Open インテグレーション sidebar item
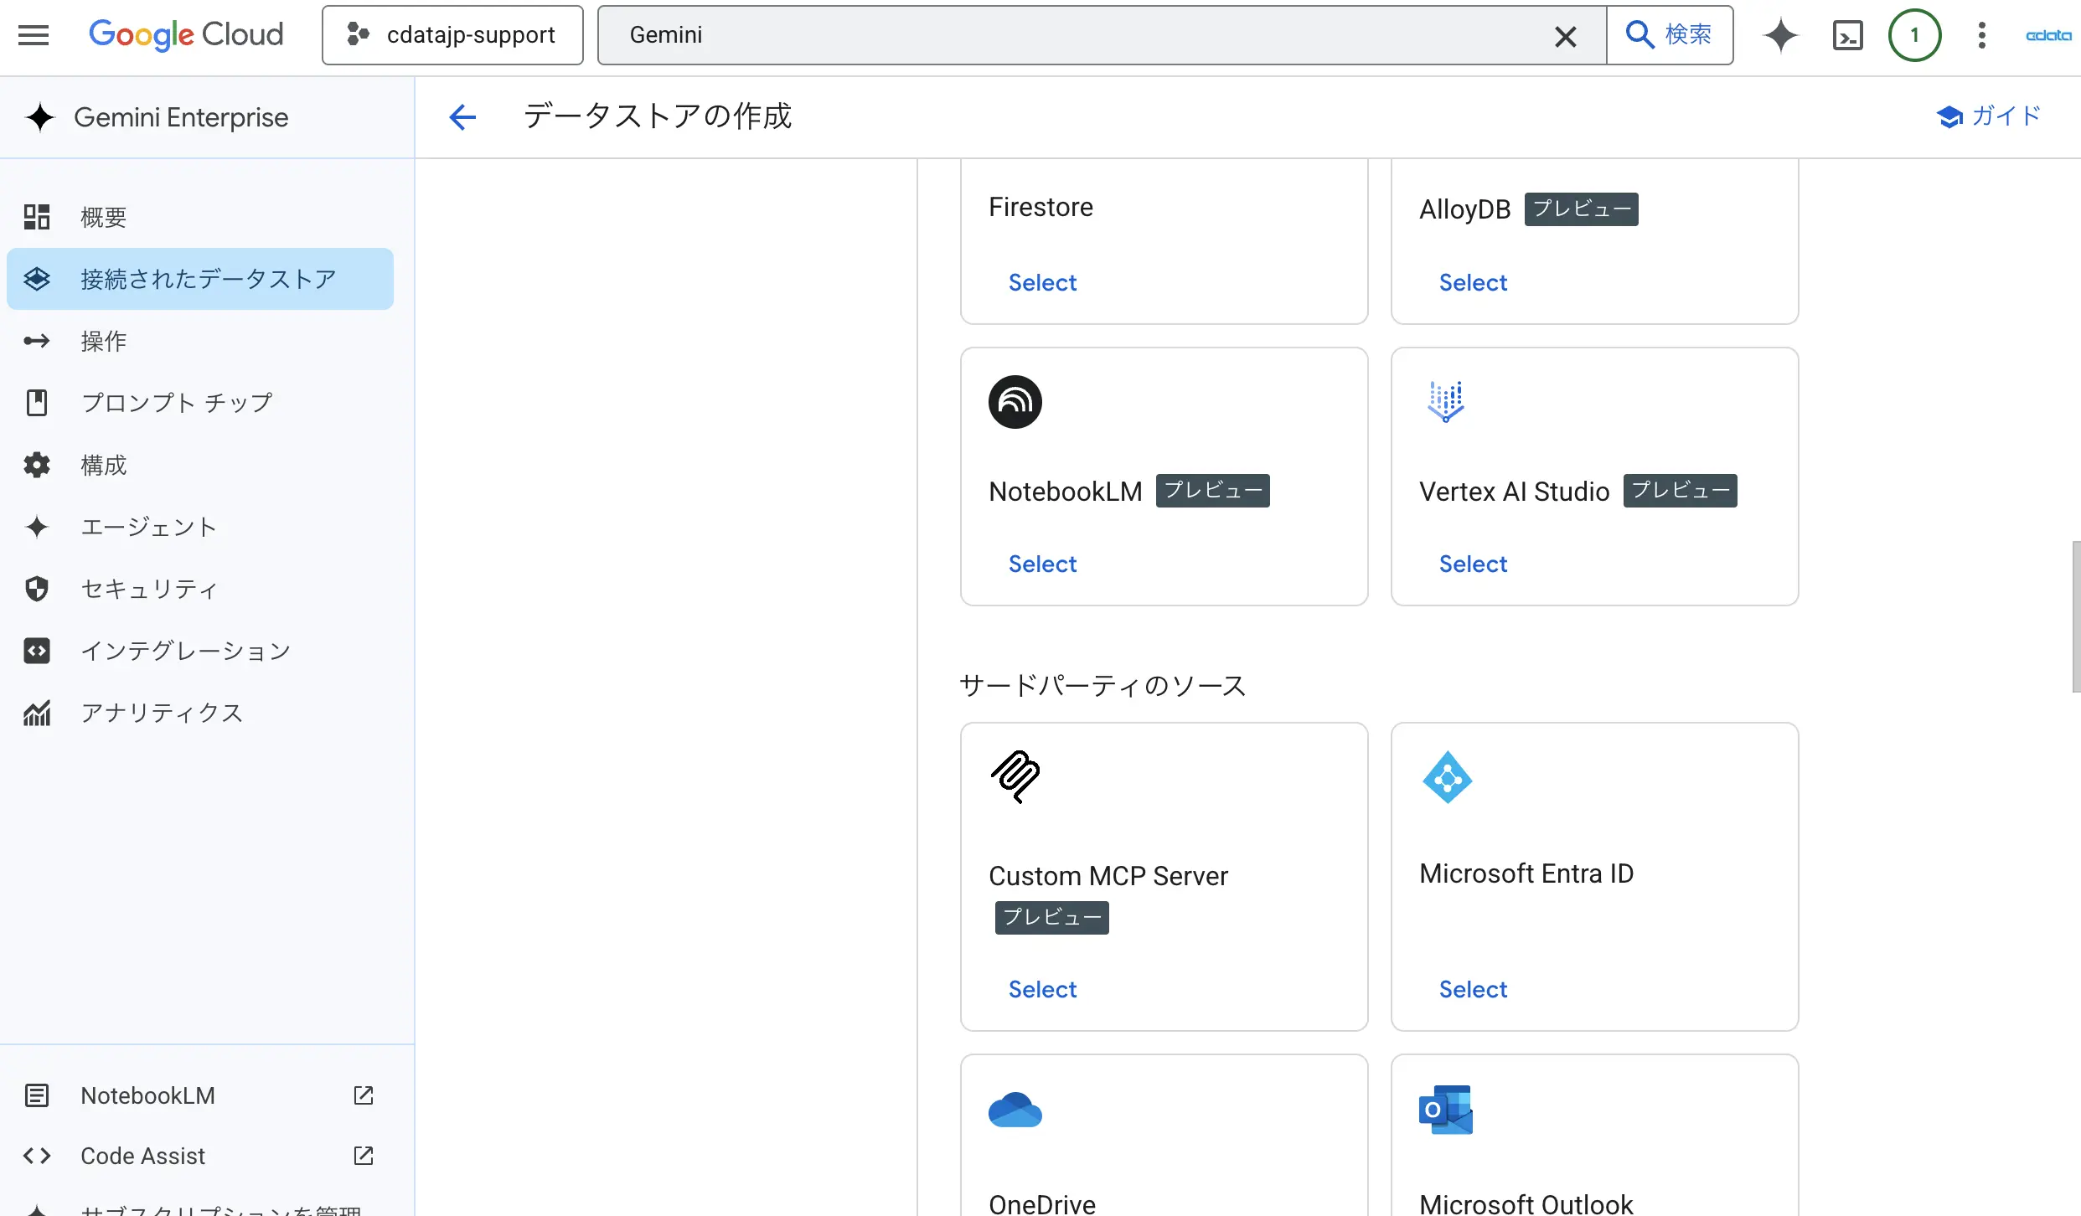Image resolution: width=2081 pixels, height=1216 pixels. coord(200,651)
